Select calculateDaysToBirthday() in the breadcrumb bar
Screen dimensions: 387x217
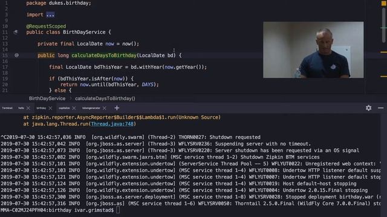[x=105, y=98]
